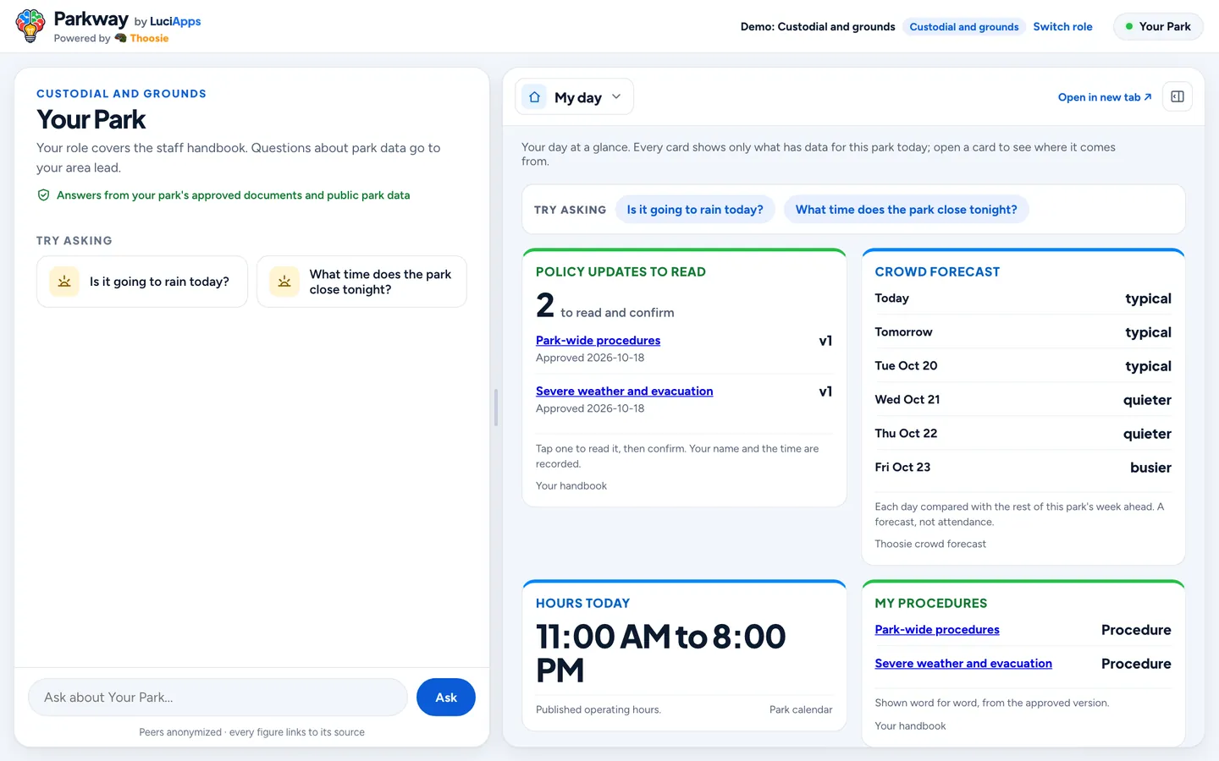The width and height of the screenshot is (1219, 761).
Task: Click the Crowd Forecast heading
Action: (x=937, y=272)
